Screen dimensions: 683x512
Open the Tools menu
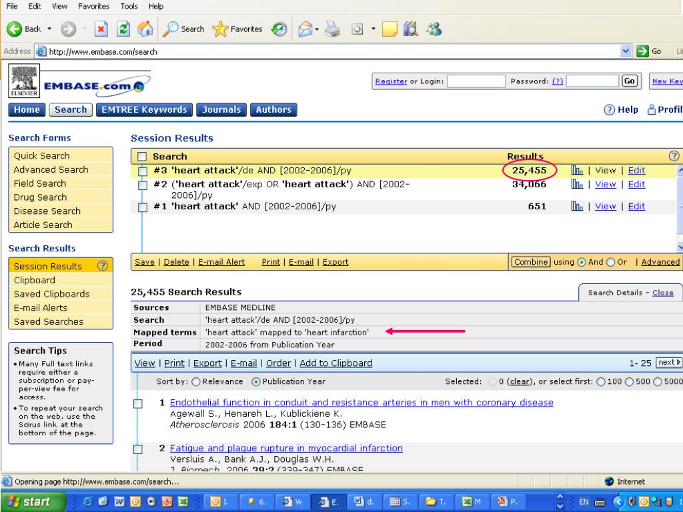[129, 6]
